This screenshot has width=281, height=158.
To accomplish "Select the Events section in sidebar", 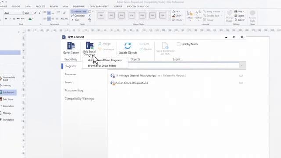I will pos(68,83).
